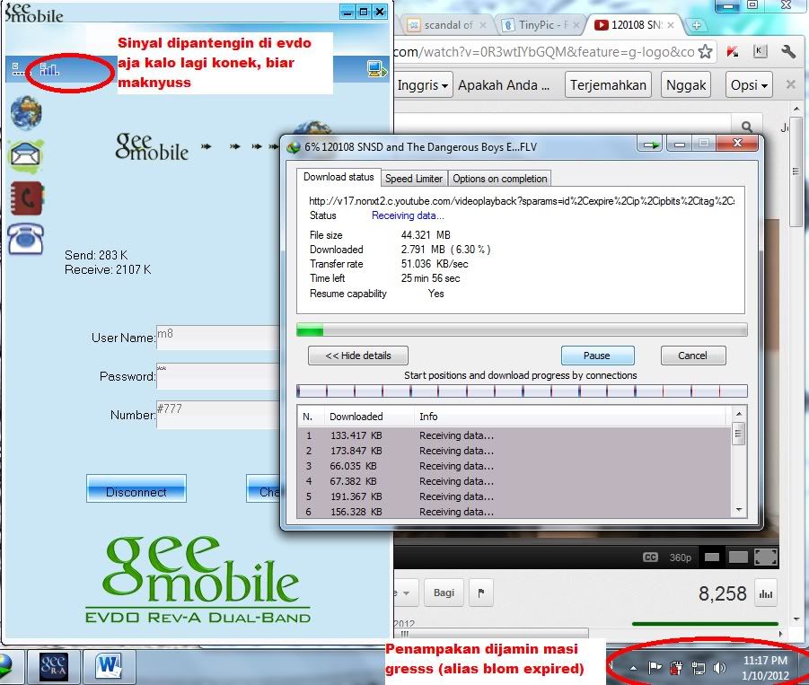Click the User Name input field
Screen dimensions: 809x685
(217, 338)
